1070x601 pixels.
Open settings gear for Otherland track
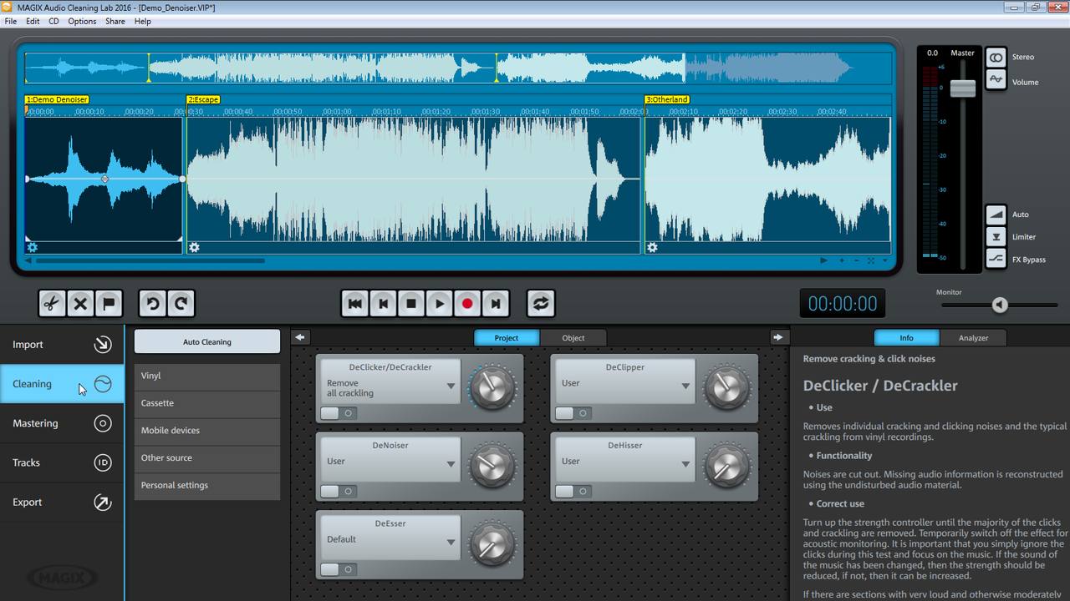652,248
